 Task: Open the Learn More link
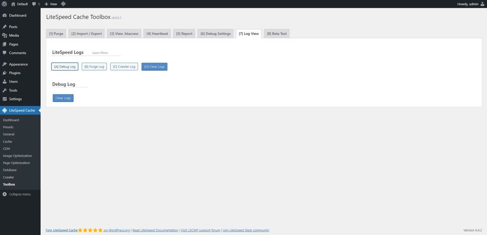coord(100,53)
